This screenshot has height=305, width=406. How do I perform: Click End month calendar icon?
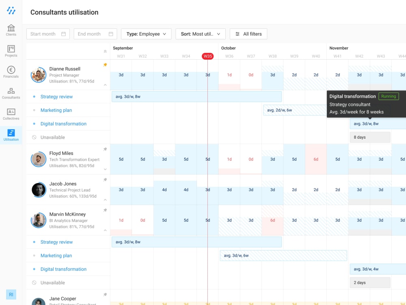(x=111, y=34)
